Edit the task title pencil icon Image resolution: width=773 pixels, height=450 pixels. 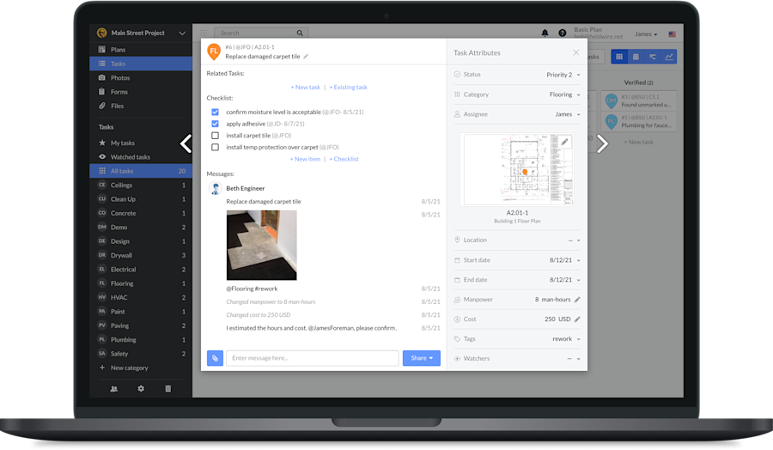tap(306, 57)
